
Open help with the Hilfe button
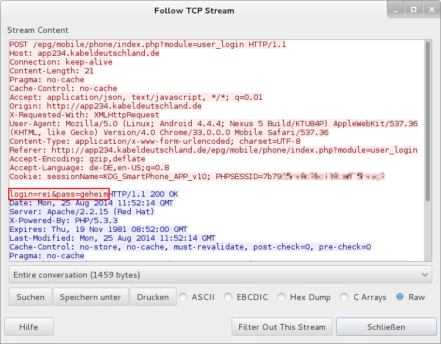click(29, 327)
